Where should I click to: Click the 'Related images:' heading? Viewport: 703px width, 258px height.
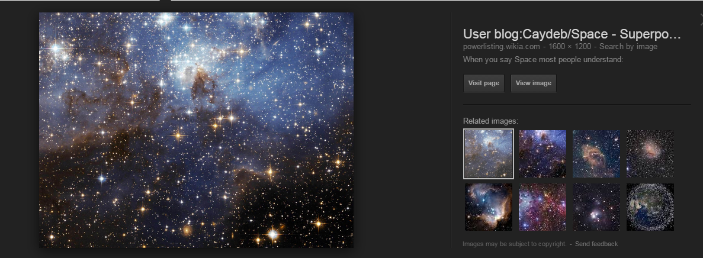point(490,121)
